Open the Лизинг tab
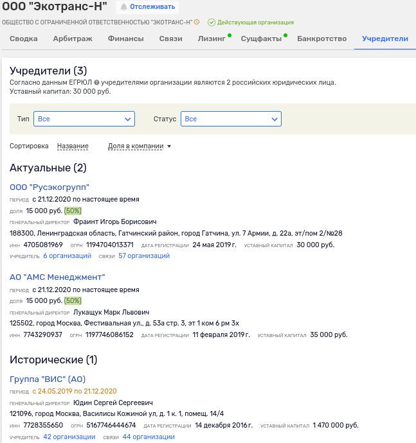Viewport: 416px width, 443px height. (x=212, y=39)
